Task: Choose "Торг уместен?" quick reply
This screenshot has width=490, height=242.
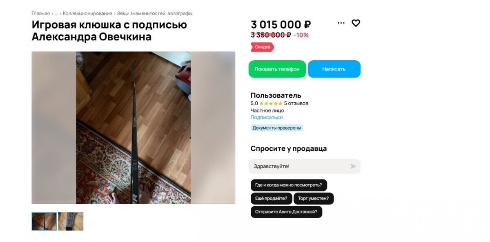Action: [x=313, y=198]
